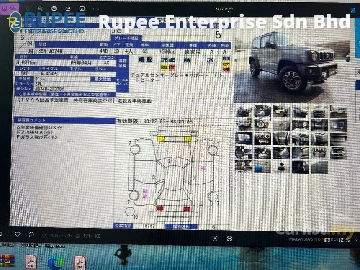Screen dimensions: 360x270
Task: Open the second PDF desktop file icon
Action: coord(80,262)
